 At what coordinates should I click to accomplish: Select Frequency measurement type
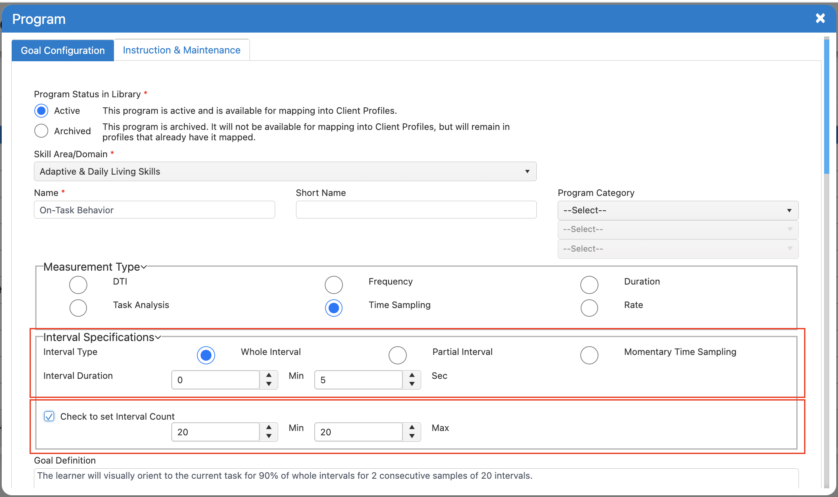pos(333,285)
